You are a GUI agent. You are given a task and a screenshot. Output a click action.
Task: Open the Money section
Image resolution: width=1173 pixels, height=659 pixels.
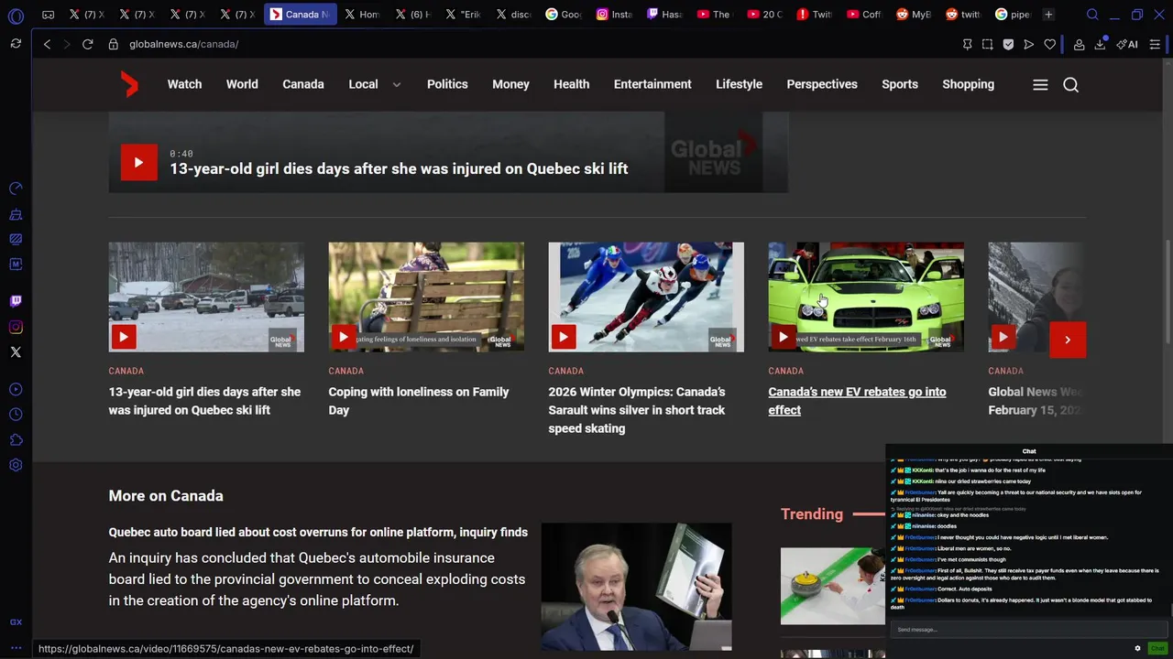[x=510, y=84]
